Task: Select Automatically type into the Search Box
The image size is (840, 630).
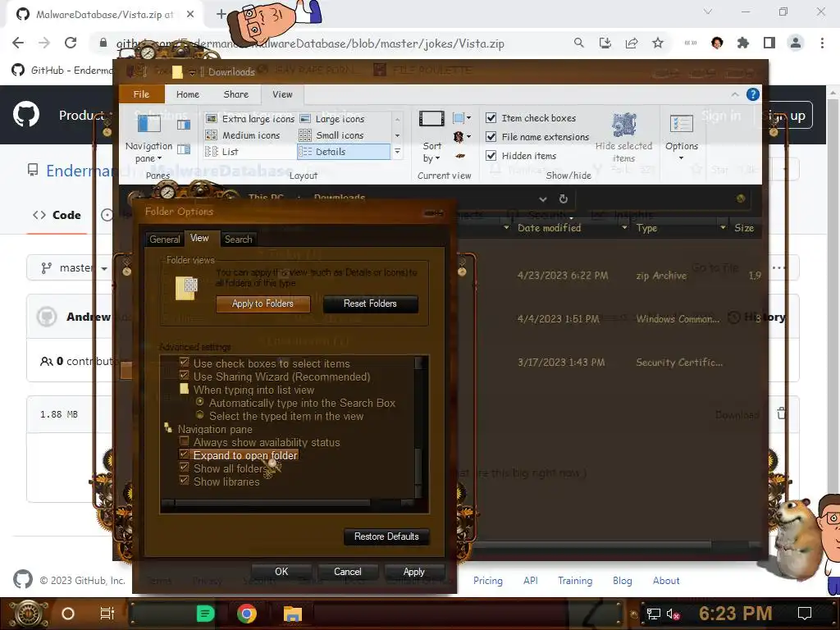Action: (200, 402)
